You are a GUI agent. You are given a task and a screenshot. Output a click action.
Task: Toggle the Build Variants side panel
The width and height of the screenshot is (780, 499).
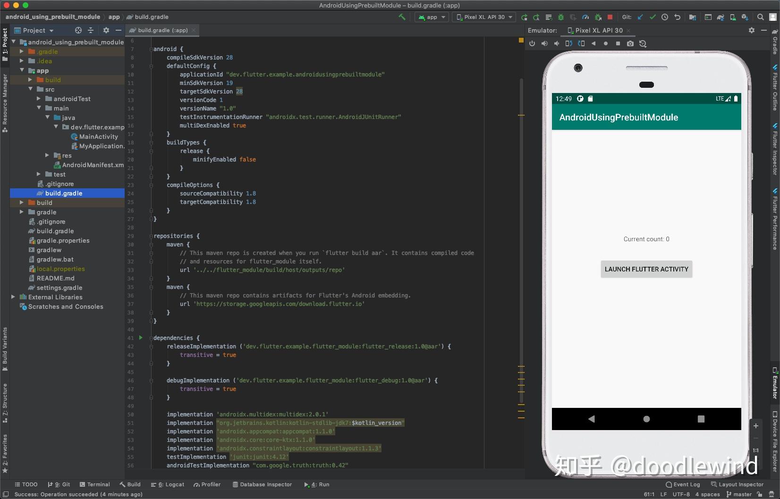pos(5,348)
